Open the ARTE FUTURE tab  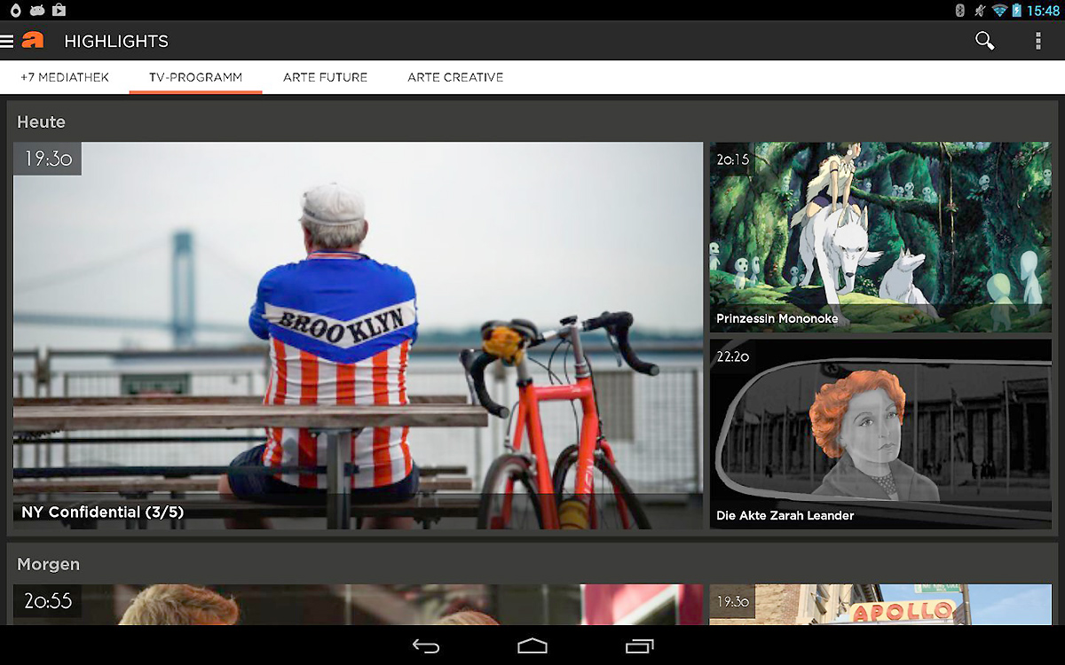325,77
